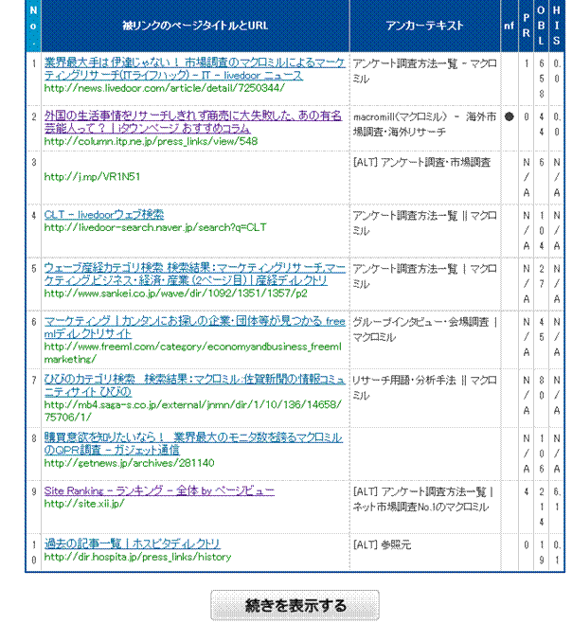
Task: Select the news.livedoor.com article URL text
Action: point(165,88)
